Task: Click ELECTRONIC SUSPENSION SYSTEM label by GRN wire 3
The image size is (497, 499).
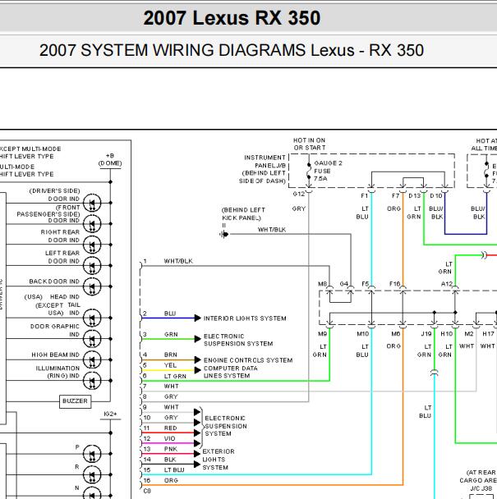Action: tap(238, 340)
